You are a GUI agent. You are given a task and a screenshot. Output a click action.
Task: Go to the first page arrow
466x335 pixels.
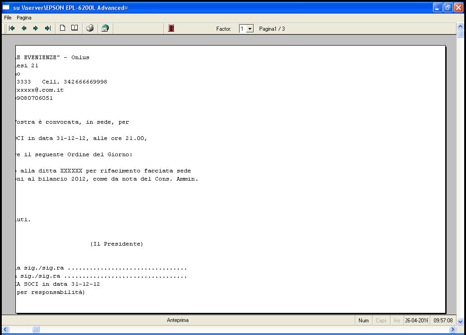click(x=12, y=28)
